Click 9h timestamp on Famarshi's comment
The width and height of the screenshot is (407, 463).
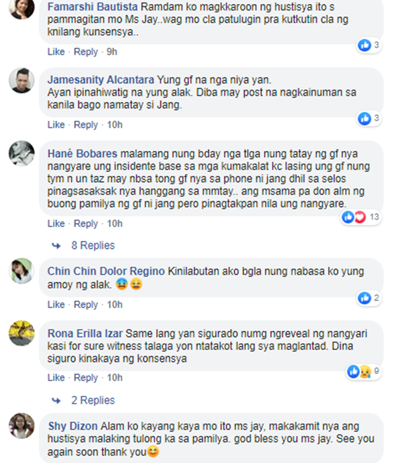[x=112, y=52]
